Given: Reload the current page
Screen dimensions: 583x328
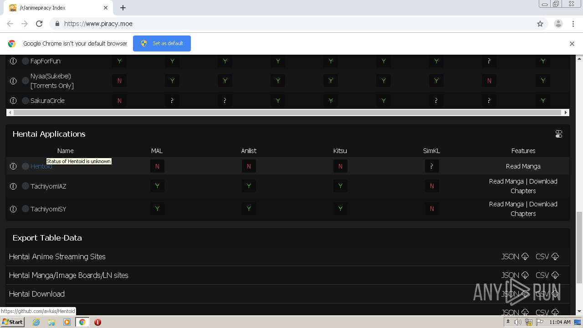Looking at the screenshot, I should [x=39, y=24].
